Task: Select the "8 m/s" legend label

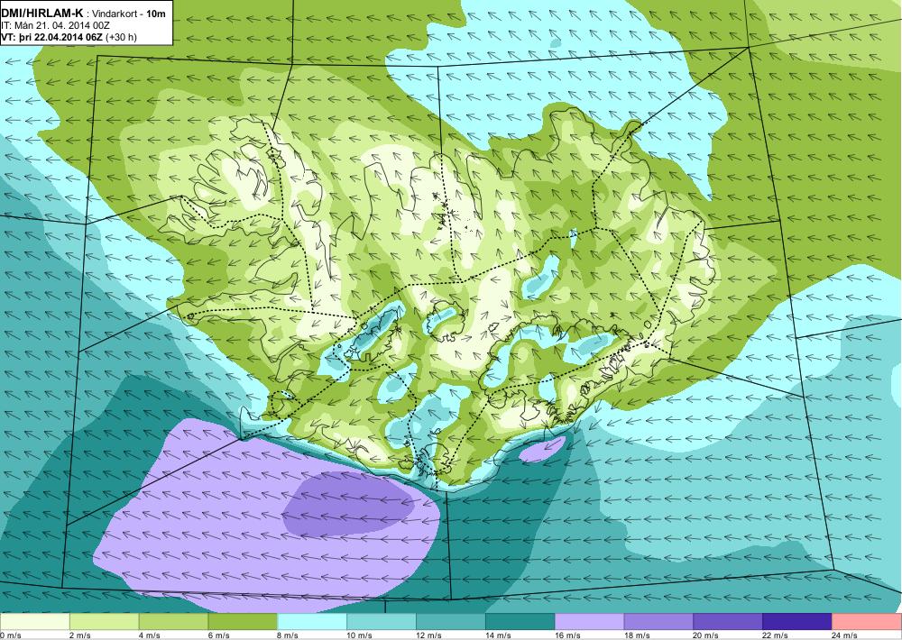Action: (289, 635)
